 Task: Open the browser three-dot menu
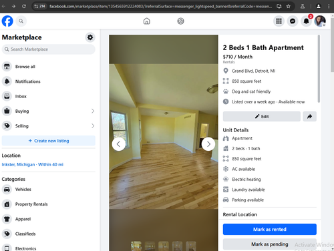coord(329,6)
